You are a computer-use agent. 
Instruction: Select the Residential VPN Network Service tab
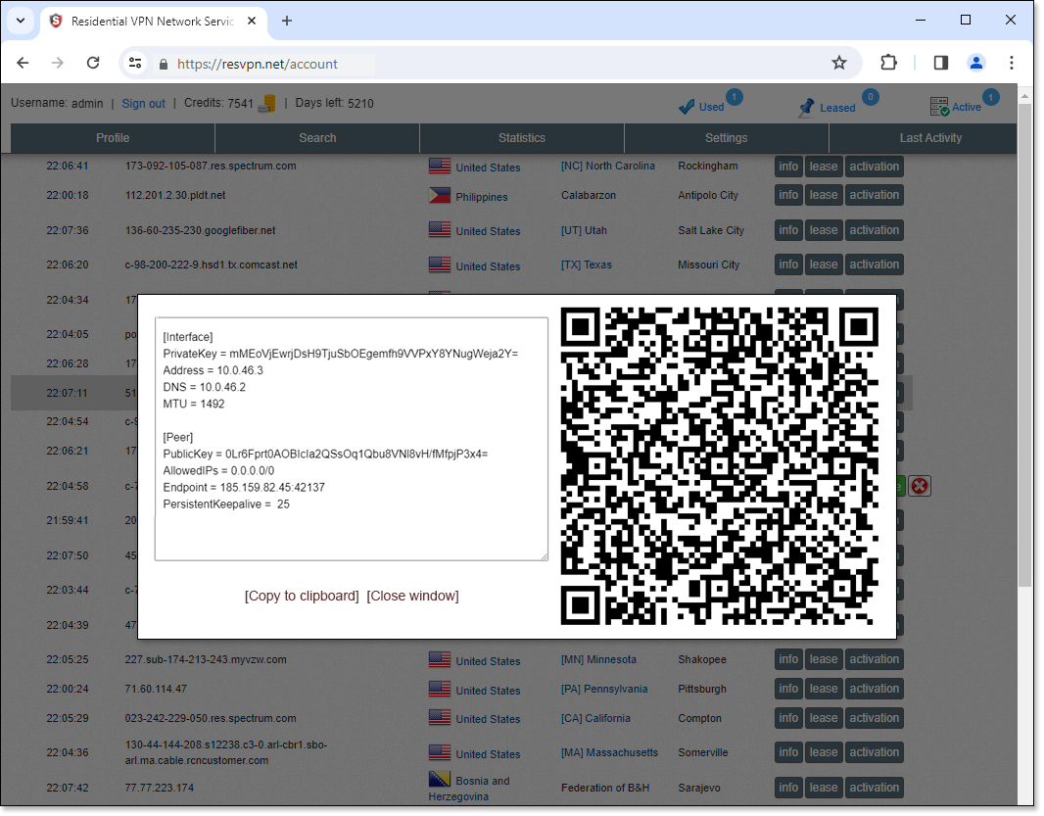click(x=153, y=22)
